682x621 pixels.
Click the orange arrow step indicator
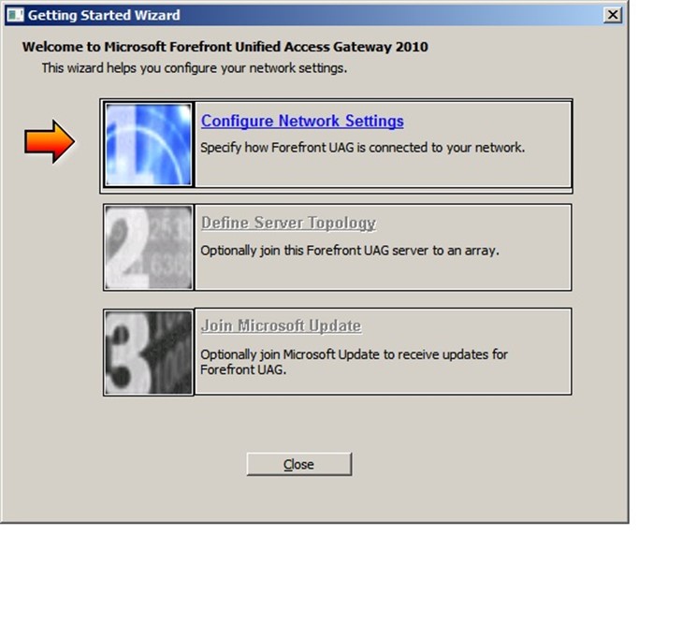50,142
